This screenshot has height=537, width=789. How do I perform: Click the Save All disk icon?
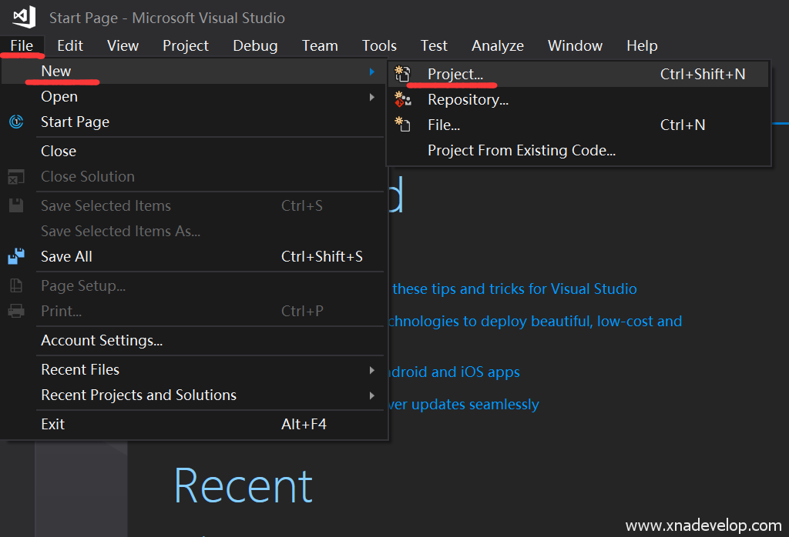16,256
